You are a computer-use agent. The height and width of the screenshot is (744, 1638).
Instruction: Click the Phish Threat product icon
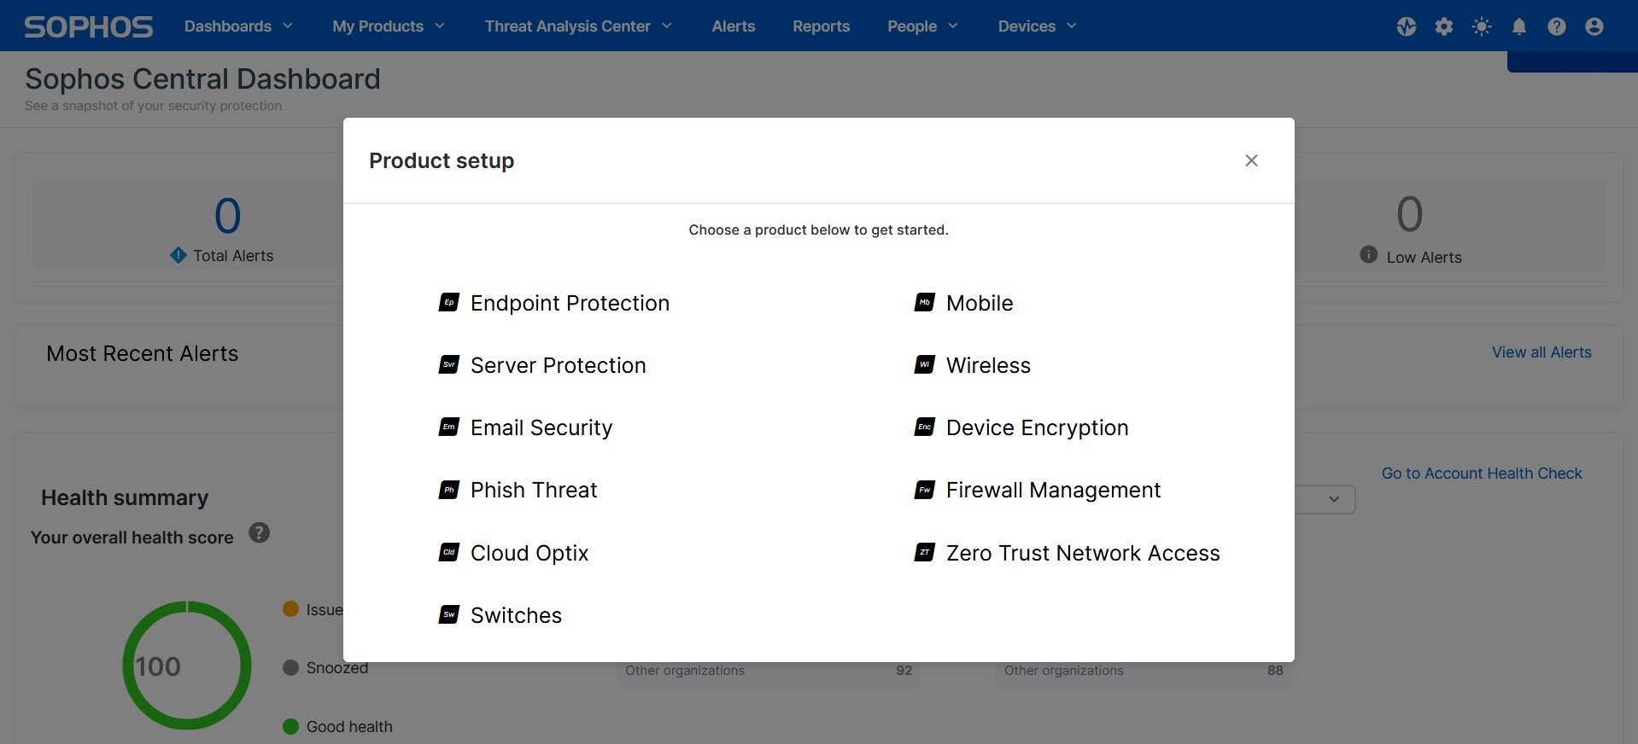pyautogui.click(x=449, y=490)
